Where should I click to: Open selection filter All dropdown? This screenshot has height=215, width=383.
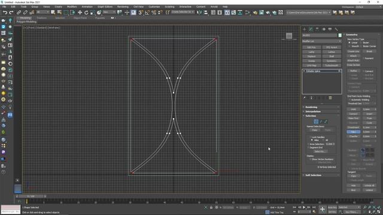coord(42,12)
